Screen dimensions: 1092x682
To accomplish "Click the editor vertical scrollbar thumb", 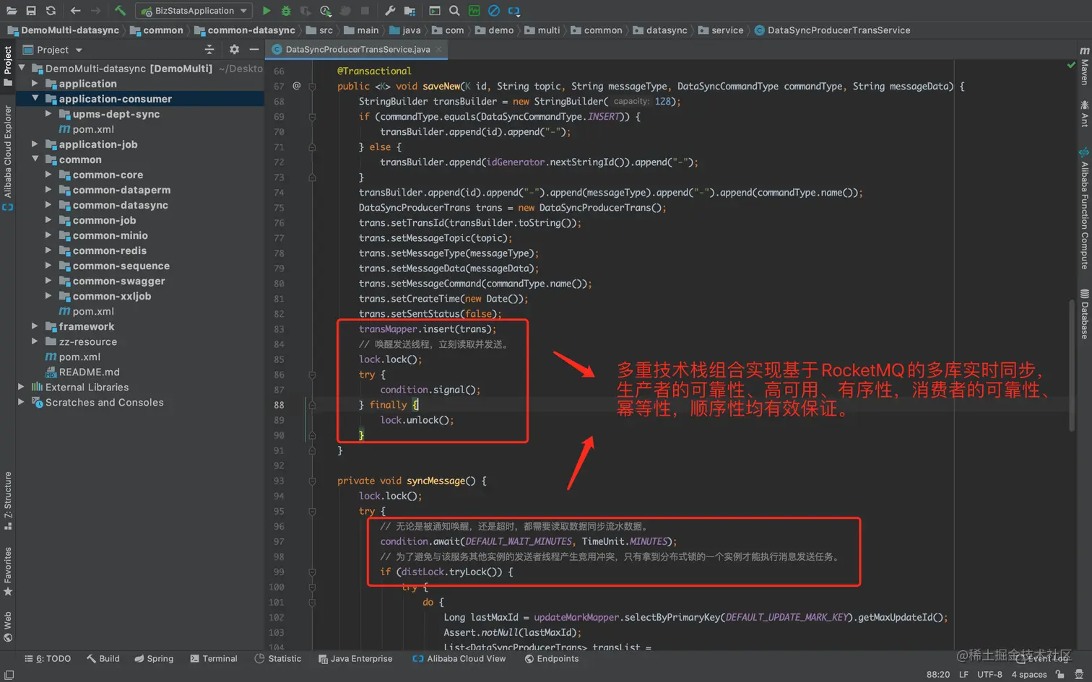I will coord(1072,365).
